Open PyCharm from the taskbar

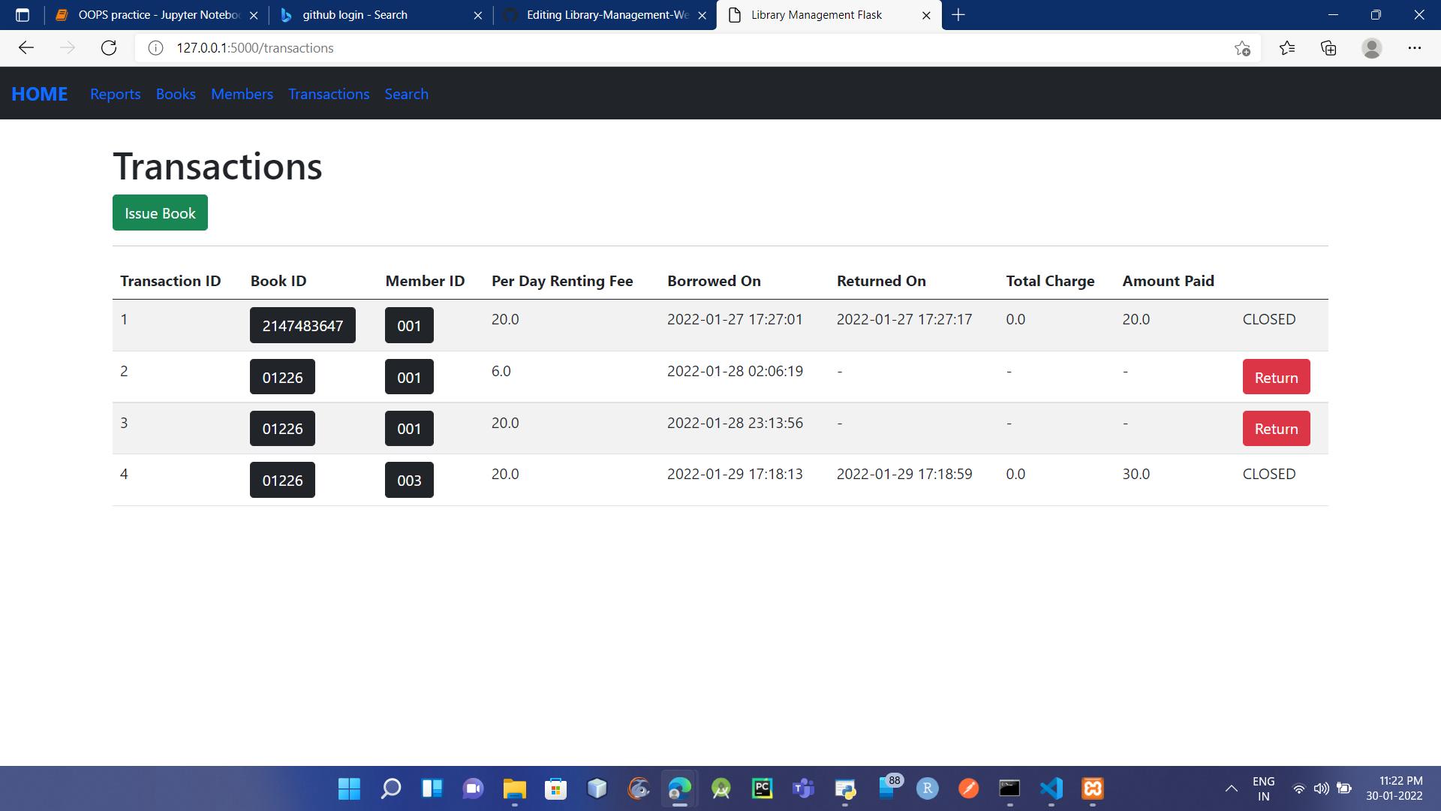click(763, 788)
